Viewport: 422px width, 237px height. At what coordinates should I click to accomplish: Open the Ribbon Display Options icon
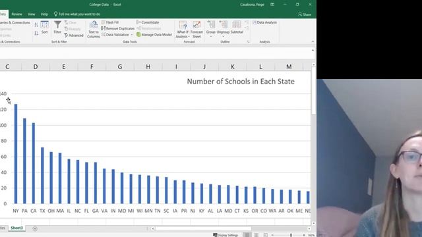click(272, 5)
